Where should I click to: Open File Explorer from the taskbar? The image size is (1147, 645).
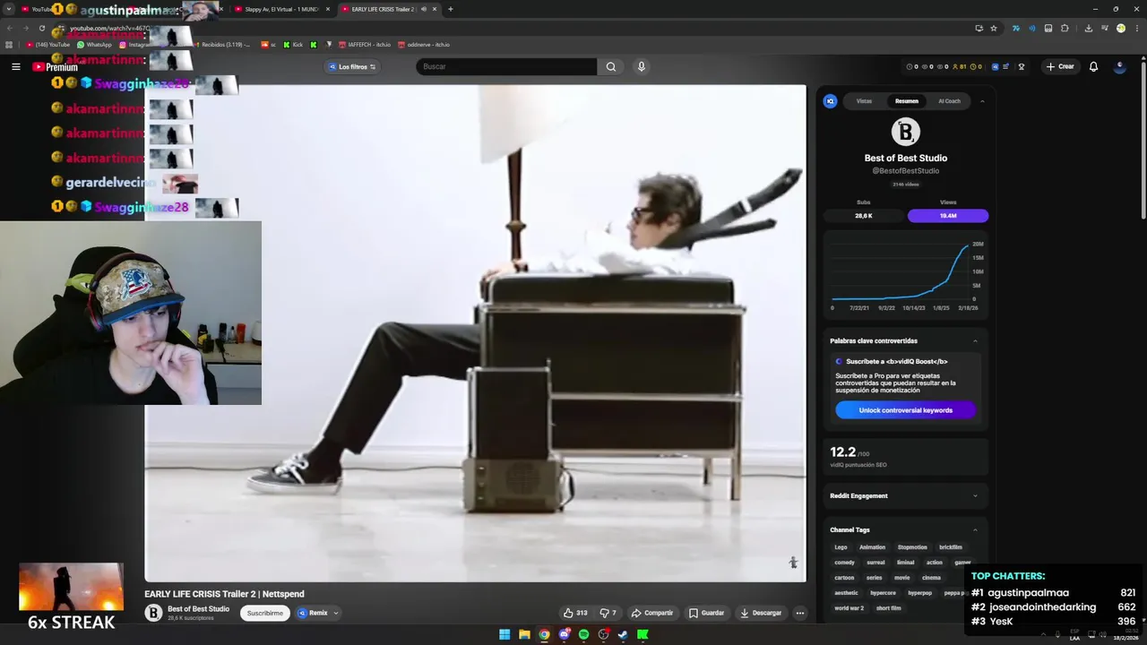[x=524, y=634]
